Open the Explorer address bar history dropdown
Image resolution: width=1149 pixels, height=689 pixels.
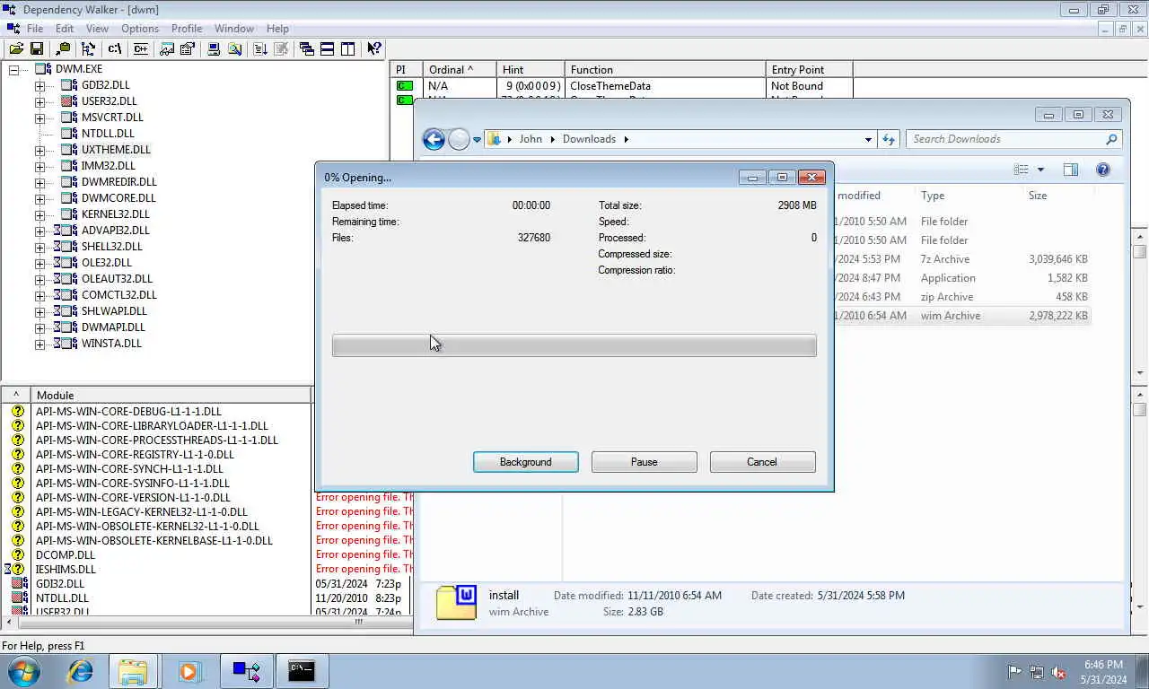click(868, 139)
